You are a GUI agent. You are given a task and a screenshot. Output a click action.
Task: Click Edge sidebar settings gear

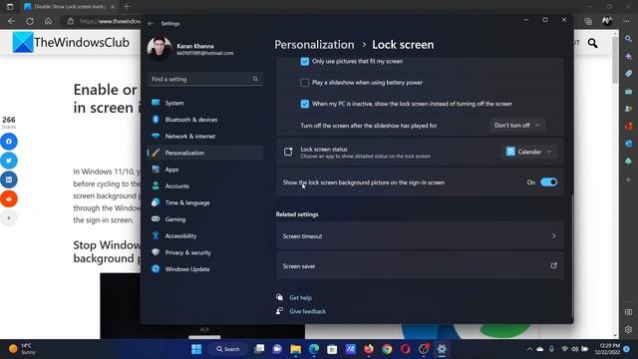[629, 329]
